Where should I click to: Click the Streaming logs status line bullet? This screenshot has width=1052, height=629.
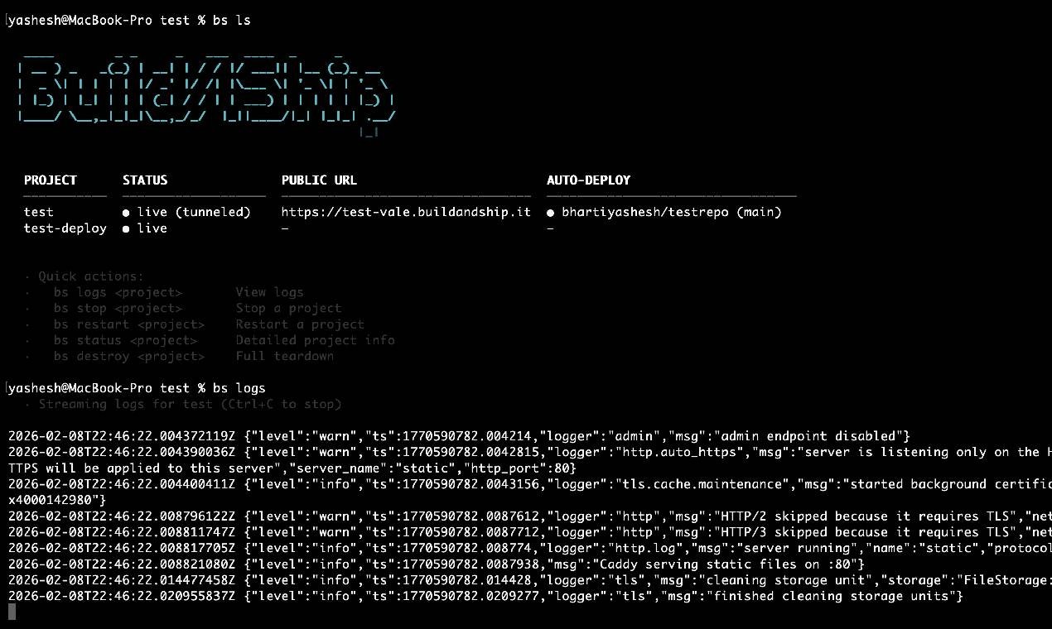(27, 404)
